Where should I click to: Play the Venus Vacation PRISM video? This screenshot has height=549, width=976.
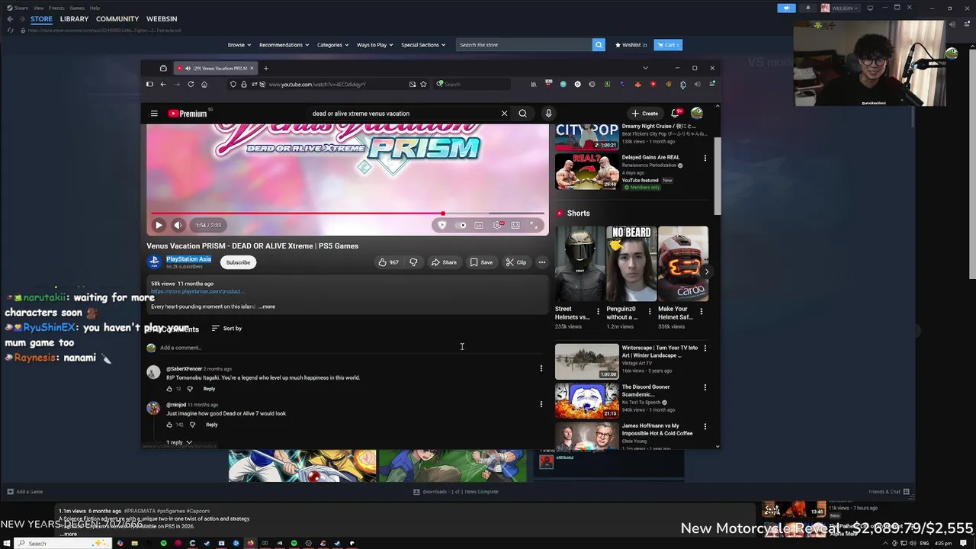coord(159,225)
